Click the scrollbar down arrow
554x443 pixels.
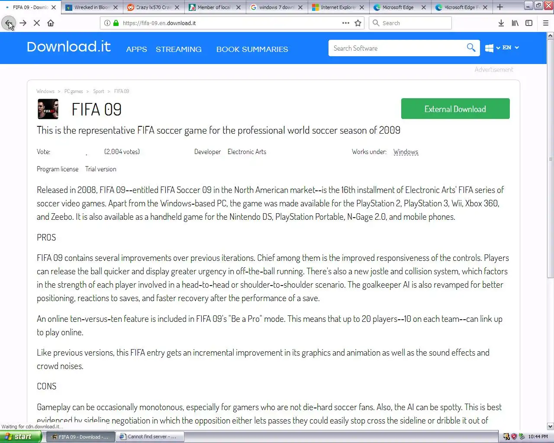(x=550, y=426)
